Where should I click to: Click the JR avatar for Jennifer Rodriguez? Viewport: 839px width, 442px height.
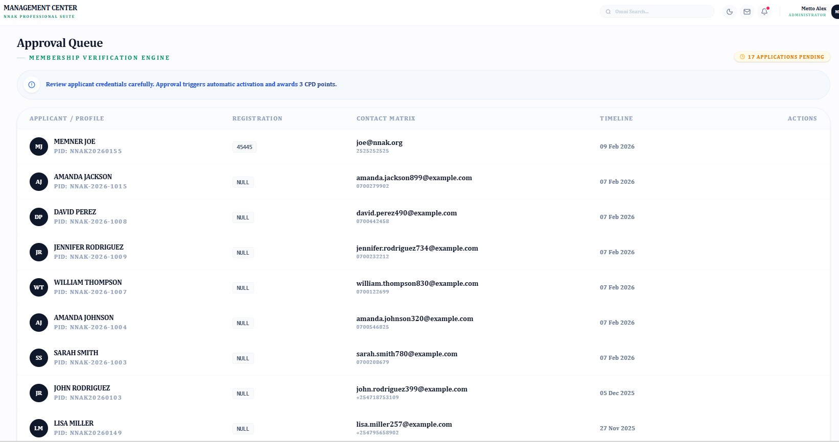point(39,252)
